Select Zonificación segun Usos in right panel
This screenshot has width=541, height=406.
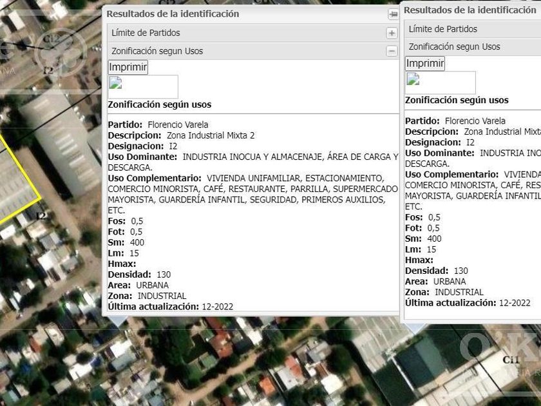point(454,46)
